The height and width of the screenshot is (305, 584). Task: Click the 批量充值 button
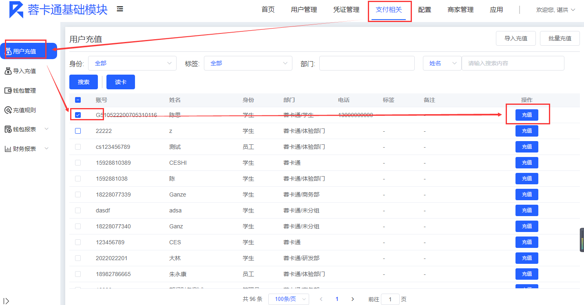coord(560,38)
